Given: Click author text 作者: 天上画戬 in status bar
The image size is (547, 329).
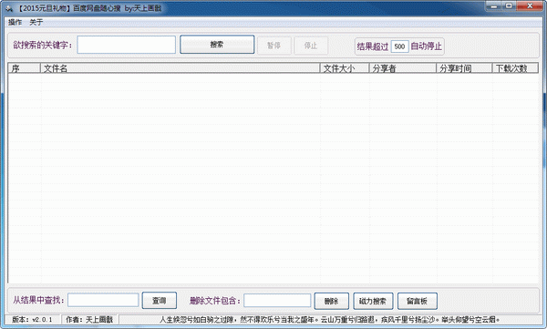Looking at the screenshot, I should pyautogui.click(x=89, y=319).
